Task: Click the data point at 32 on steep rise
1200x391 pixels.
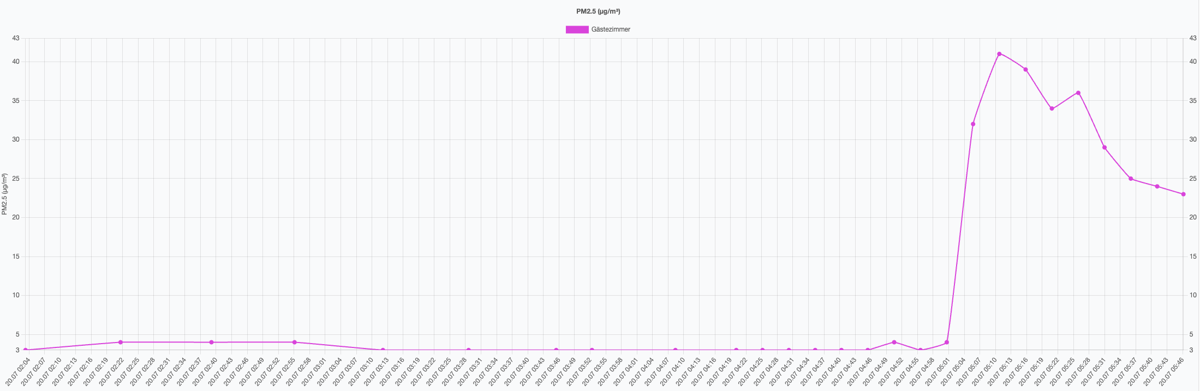Action: click(973, 124)
